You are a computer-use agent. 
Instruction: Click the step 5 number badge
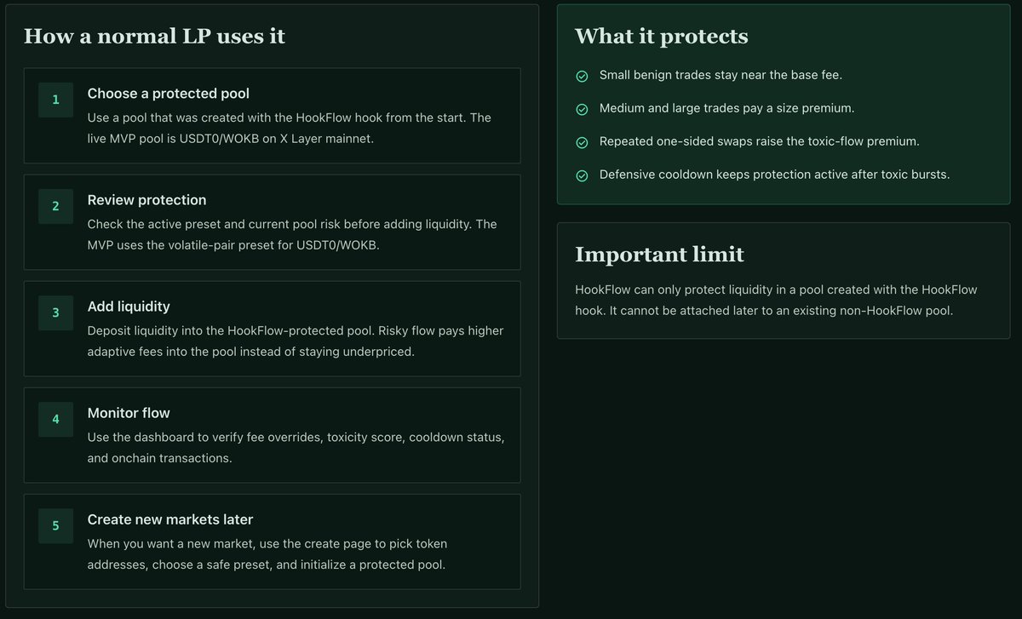[56, 525]
